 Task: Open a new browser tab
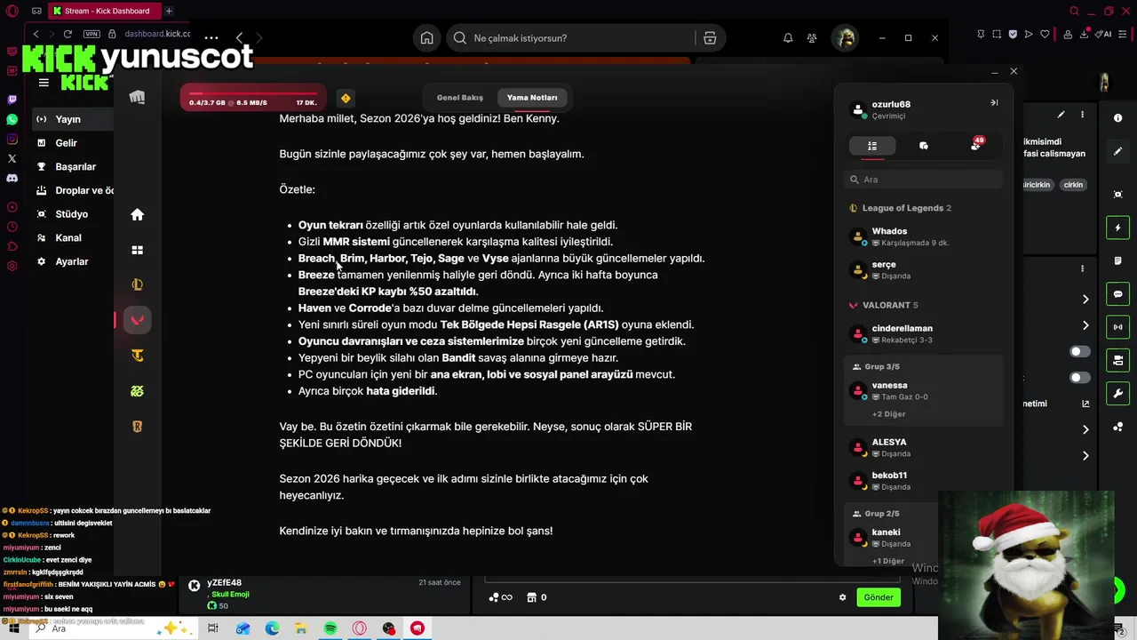169,11
